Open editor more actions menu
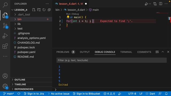 pos(166,4)
